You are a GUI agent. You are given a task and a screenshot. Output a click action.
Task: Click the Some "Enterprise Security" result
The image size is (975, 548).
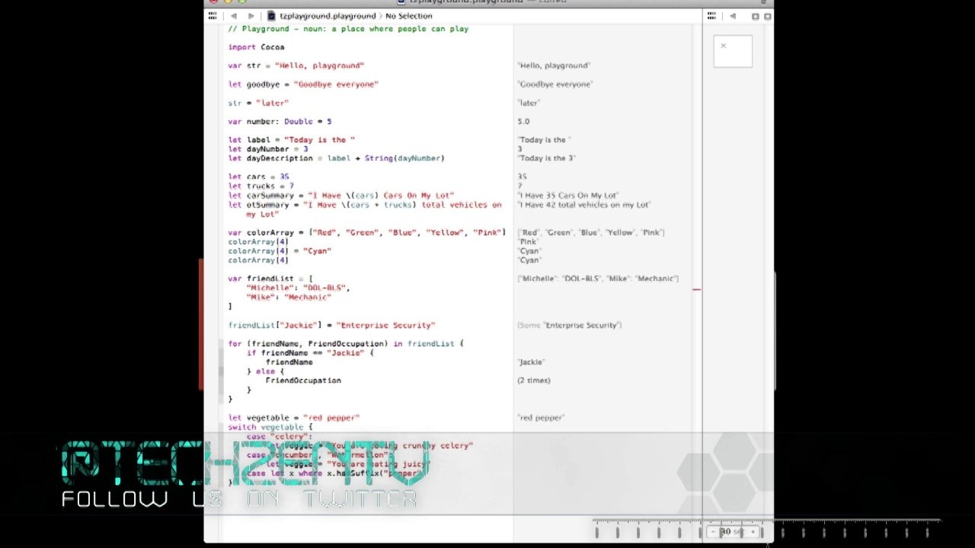570,325
